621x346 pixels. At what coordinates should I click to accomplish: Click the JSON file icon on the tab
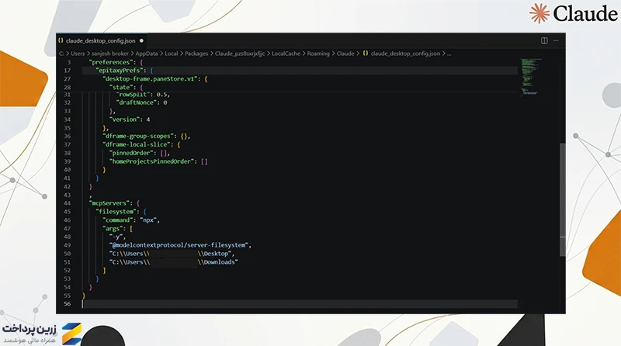(61, 41)
